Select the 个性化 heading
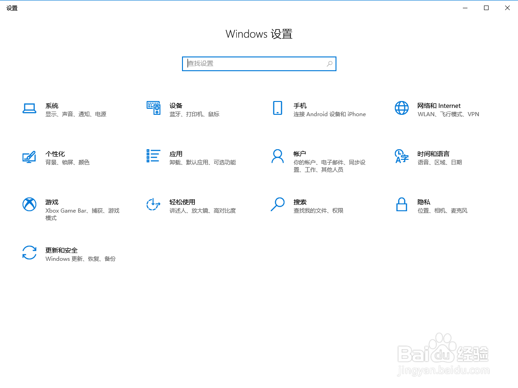518x388 pixels. click(55, 154)
